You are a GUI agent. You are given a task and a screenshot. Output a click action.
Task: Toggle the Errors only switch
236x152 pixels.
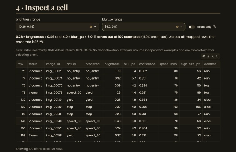192,27
